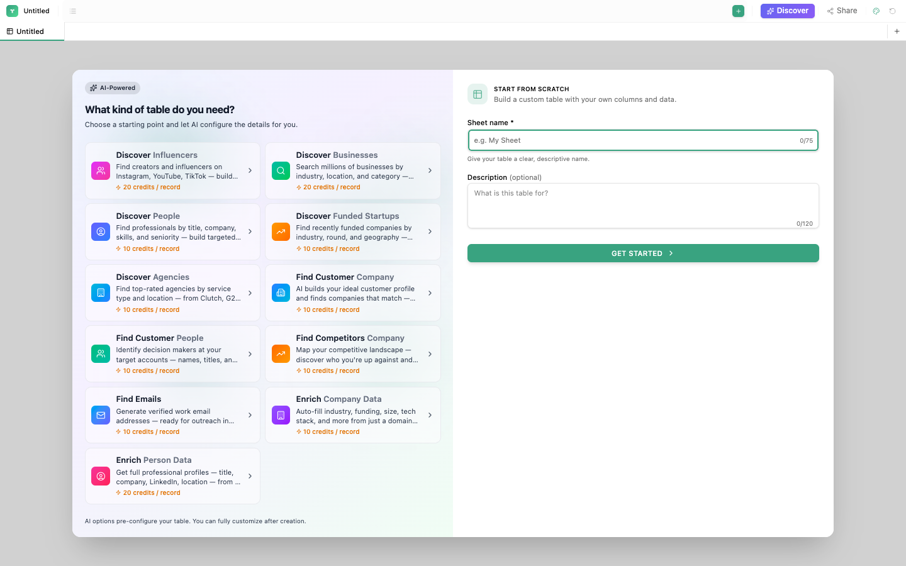Image resolution: width=906 pixels, height=566 pixels.
Task: Click the Find Competitors Company icon
Action: [x=281, y=353]
